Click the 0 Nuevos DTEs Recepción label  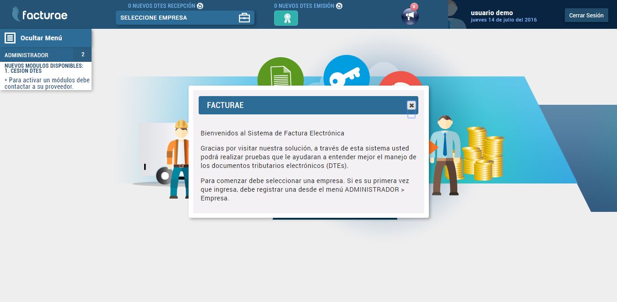click(x=162, y=6)
